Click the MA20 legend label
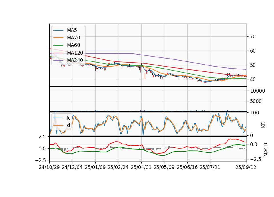 click(73, 38)
